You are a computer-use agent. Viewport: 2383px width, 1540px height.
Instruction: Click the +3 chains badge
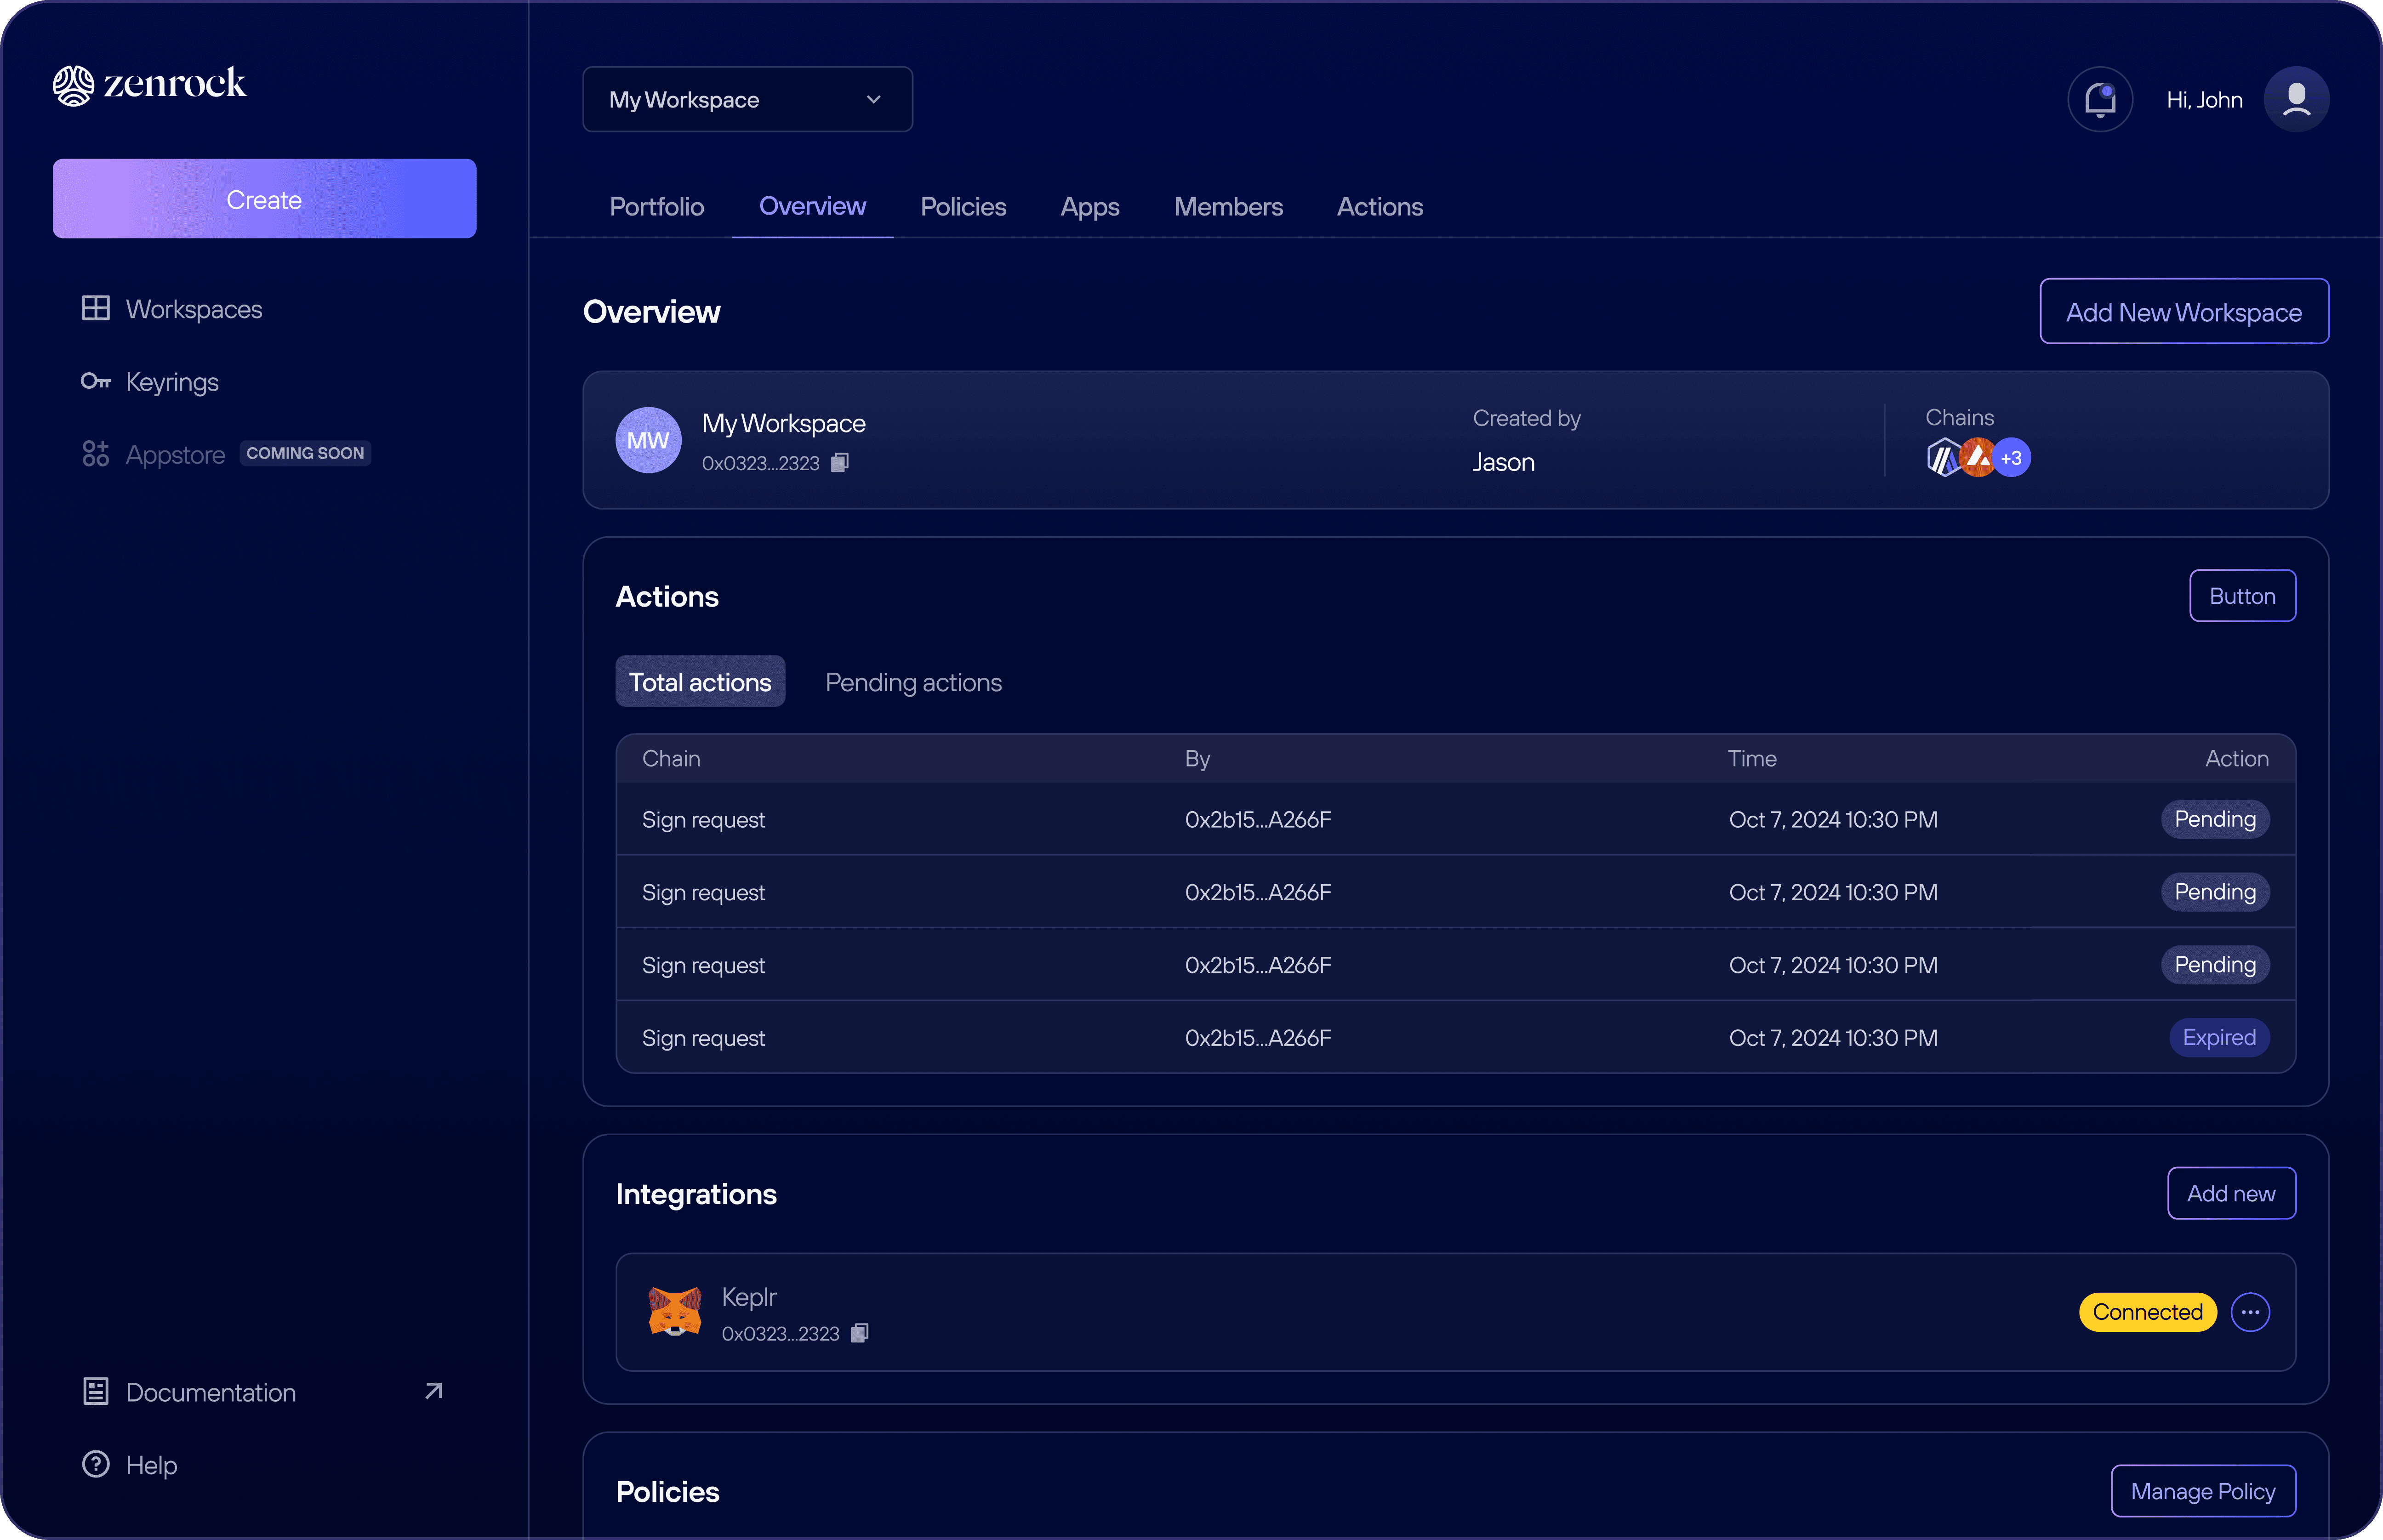(x=2011, y=458)
